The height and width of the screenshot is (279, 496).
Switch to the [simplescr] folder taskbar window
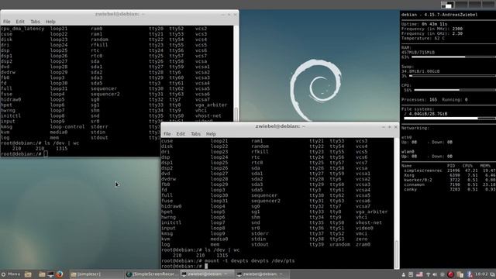click(96, 274)
